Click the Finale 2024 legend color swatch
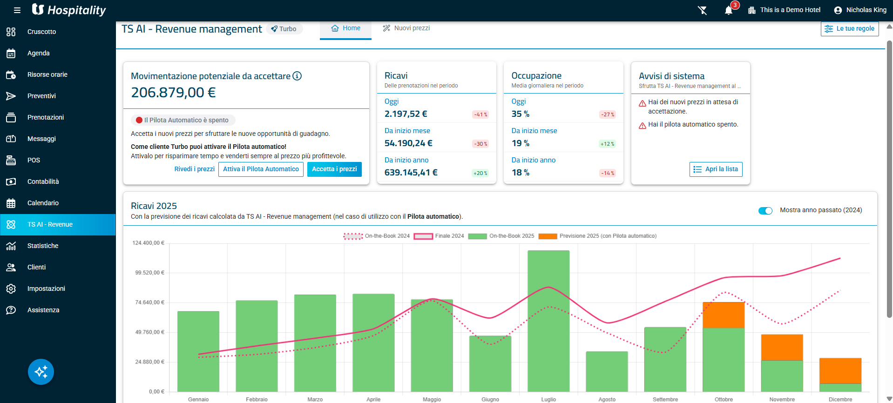The height and width of the screenshot is (403, 893). 423,236
